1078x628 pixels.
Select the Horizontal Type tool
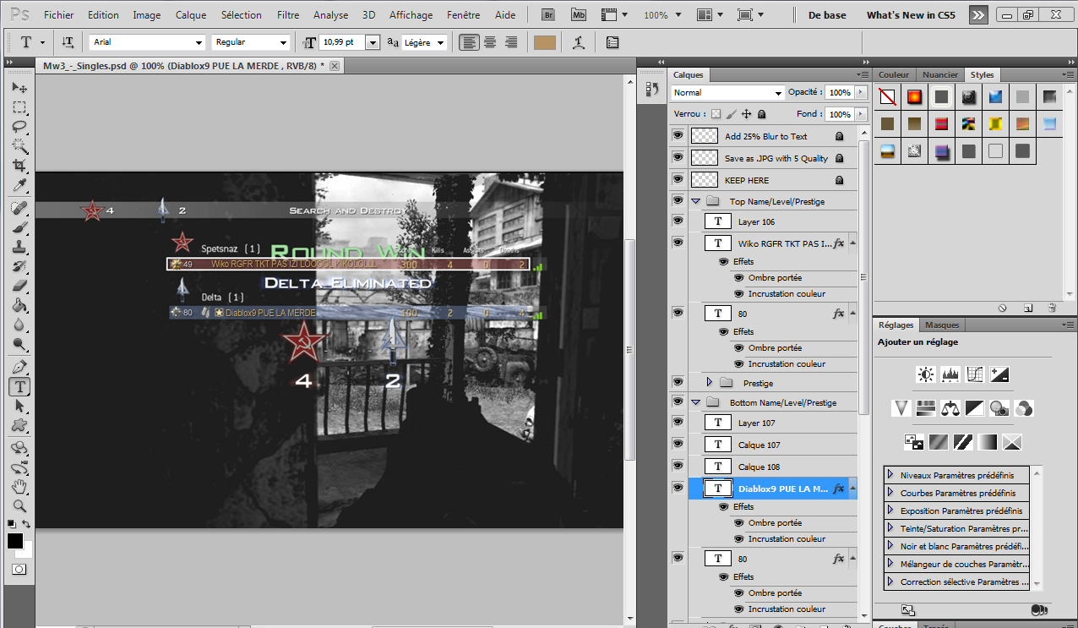(19, 387)
